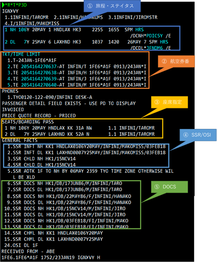
Task: Click departure time 2255 on the NH segment
Action: pos(97,30)
